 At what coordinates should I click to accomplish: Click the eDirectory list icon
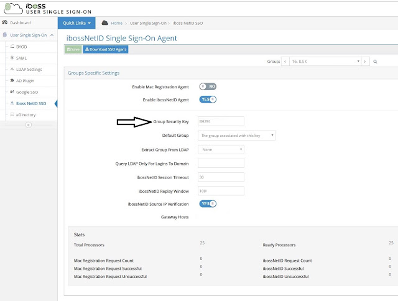(x=12, y=114)
